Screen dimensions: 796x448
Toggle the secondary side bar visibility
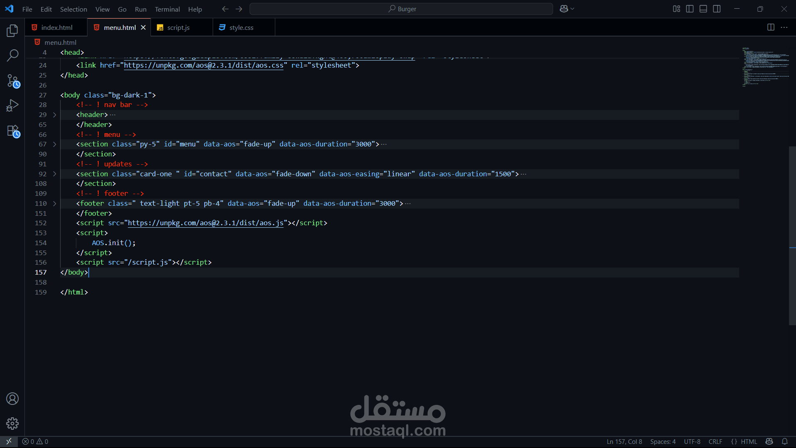pos(717,9)
